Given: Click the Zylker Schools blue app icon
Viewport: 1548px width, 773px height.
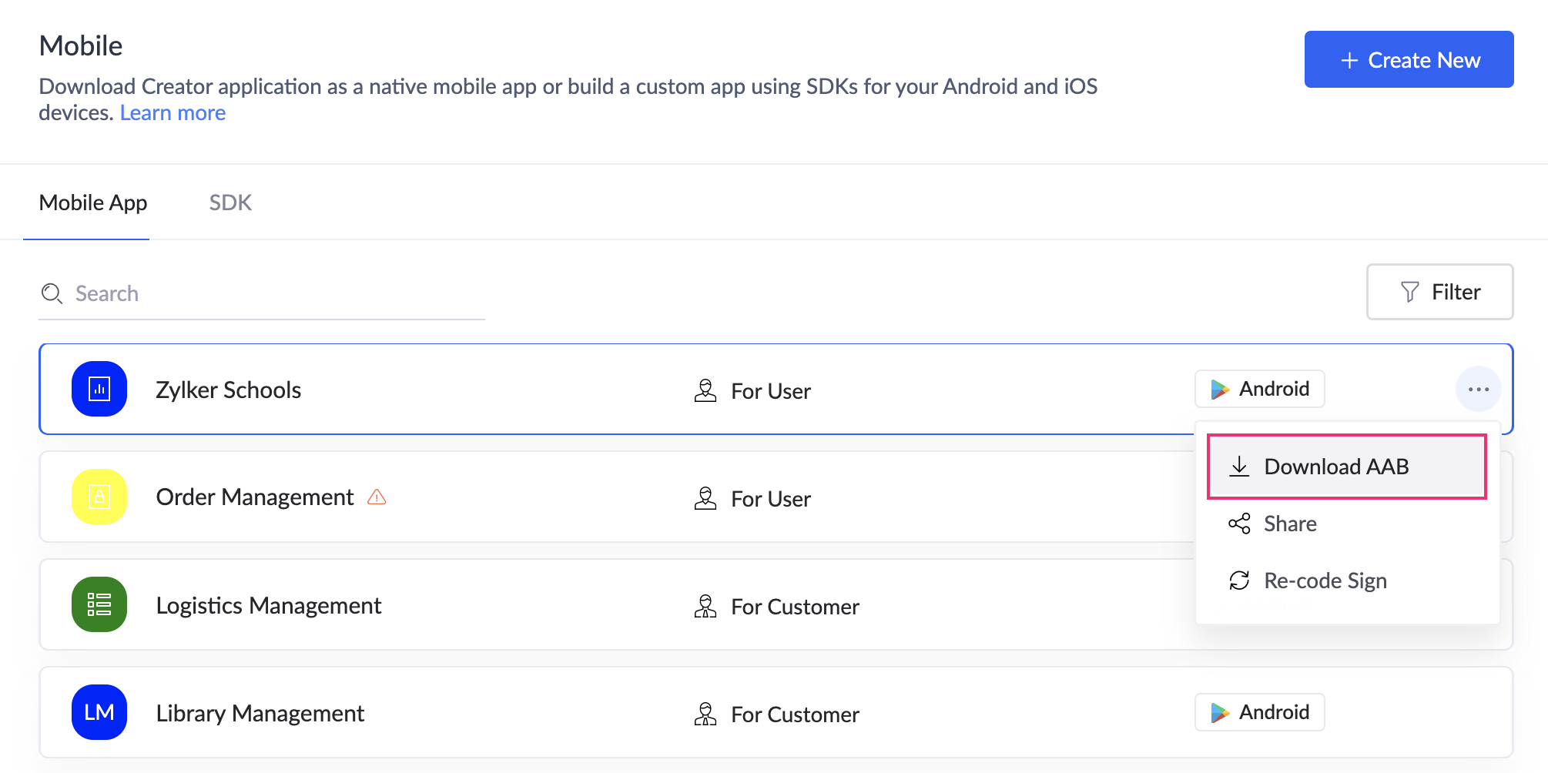Looking at the screenshot, I should pos(99,389).
